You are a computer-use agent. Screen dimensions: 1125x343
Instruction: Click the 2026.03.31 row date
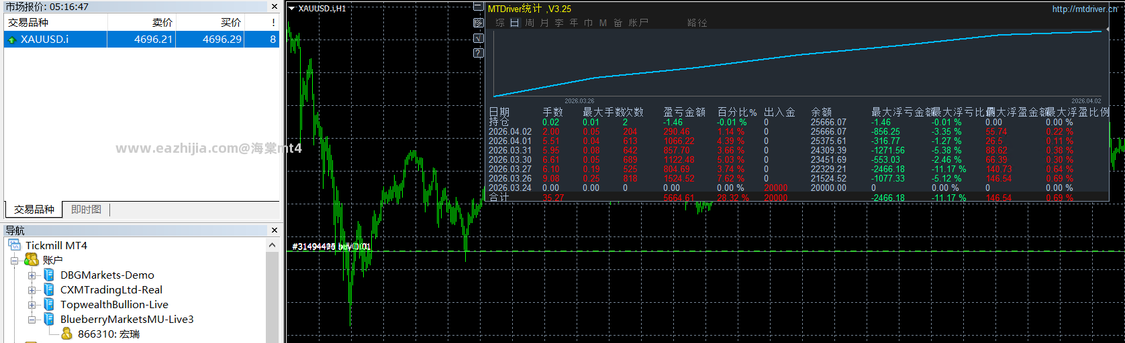[509, 151]
